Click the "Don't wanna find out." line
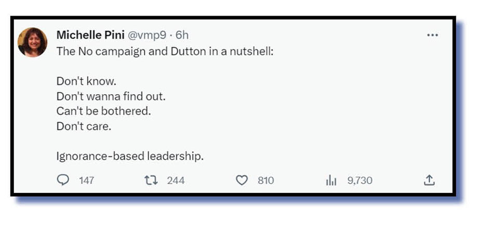Screen dimensions: 486x232 111,96
